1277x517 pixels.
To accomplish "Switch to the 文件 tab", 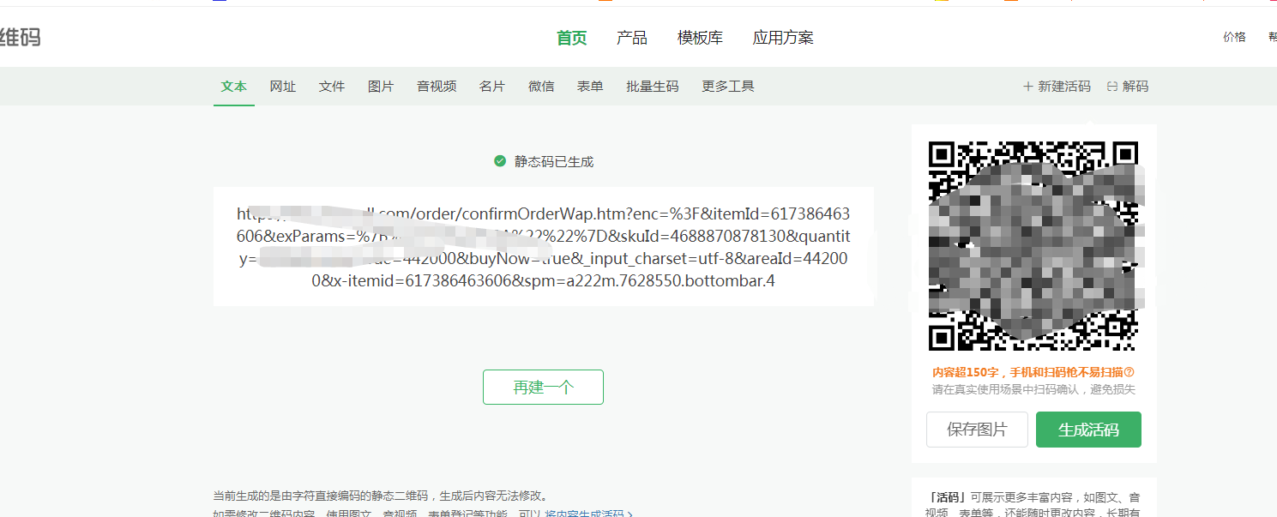I will 332,87.
